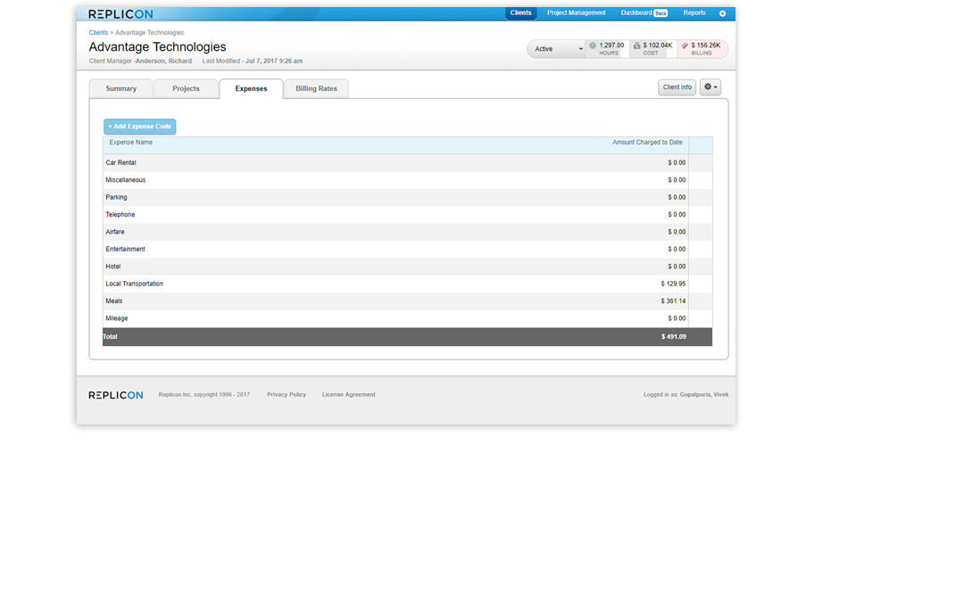This screenshot has height=593, width=964.
Task: Select the Expenses tab
Action: click(x=251, y=88)
